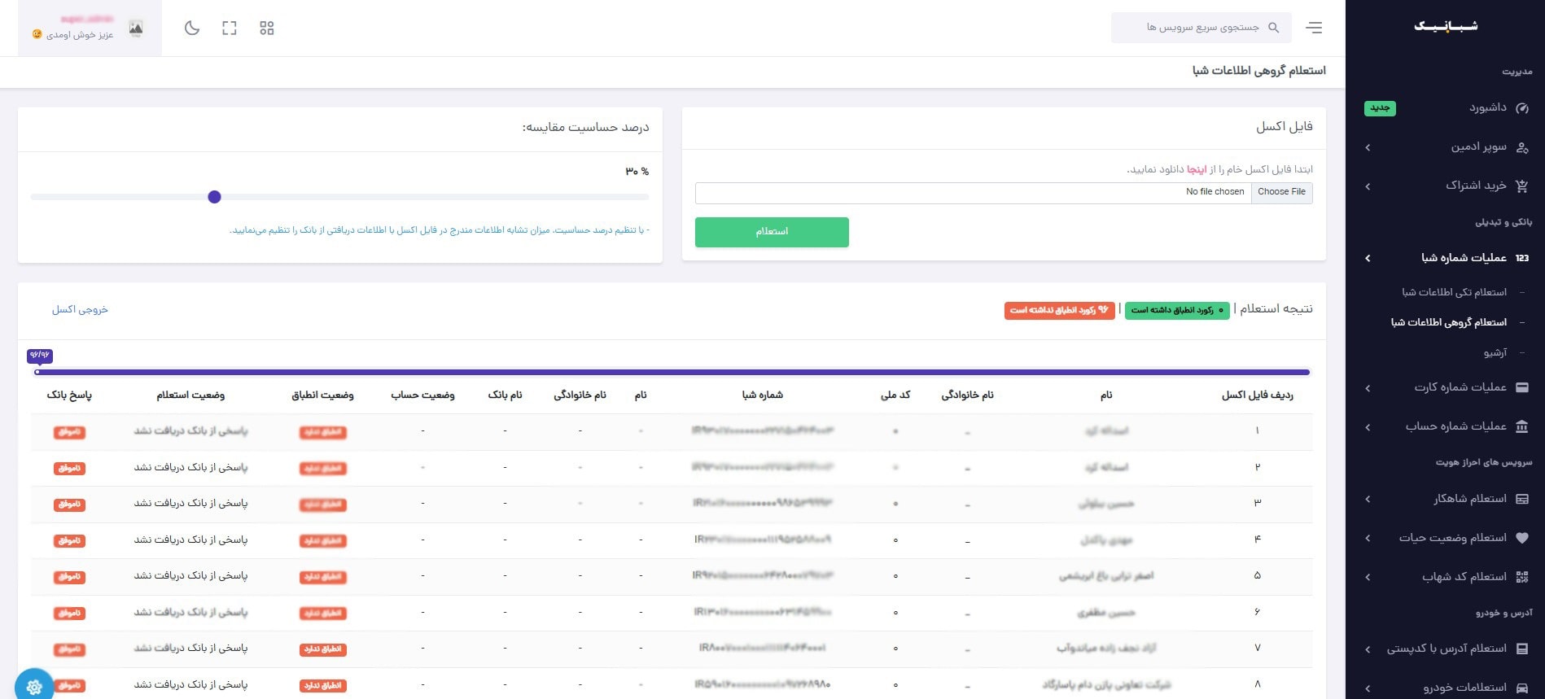Enter fullscreen mode via header icon
This screenshot has width=1545, height=699.
point(230,28)
